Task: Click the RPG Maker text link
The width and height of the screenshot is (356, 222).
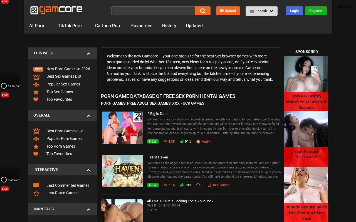Action: click(221, 185)
